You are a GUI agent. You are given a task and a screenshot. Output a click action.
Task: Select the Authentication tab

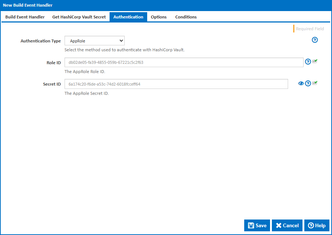[x=128, y=17]
